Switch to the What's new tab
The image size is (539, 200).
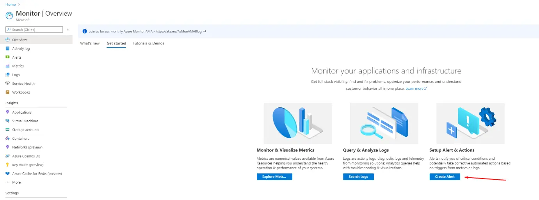[x=90, y=43]
